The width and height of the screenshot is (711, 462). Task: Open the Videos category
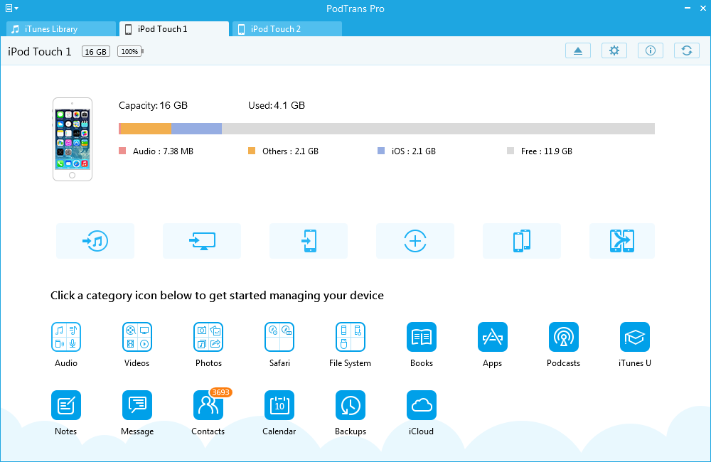click(137, 337)
